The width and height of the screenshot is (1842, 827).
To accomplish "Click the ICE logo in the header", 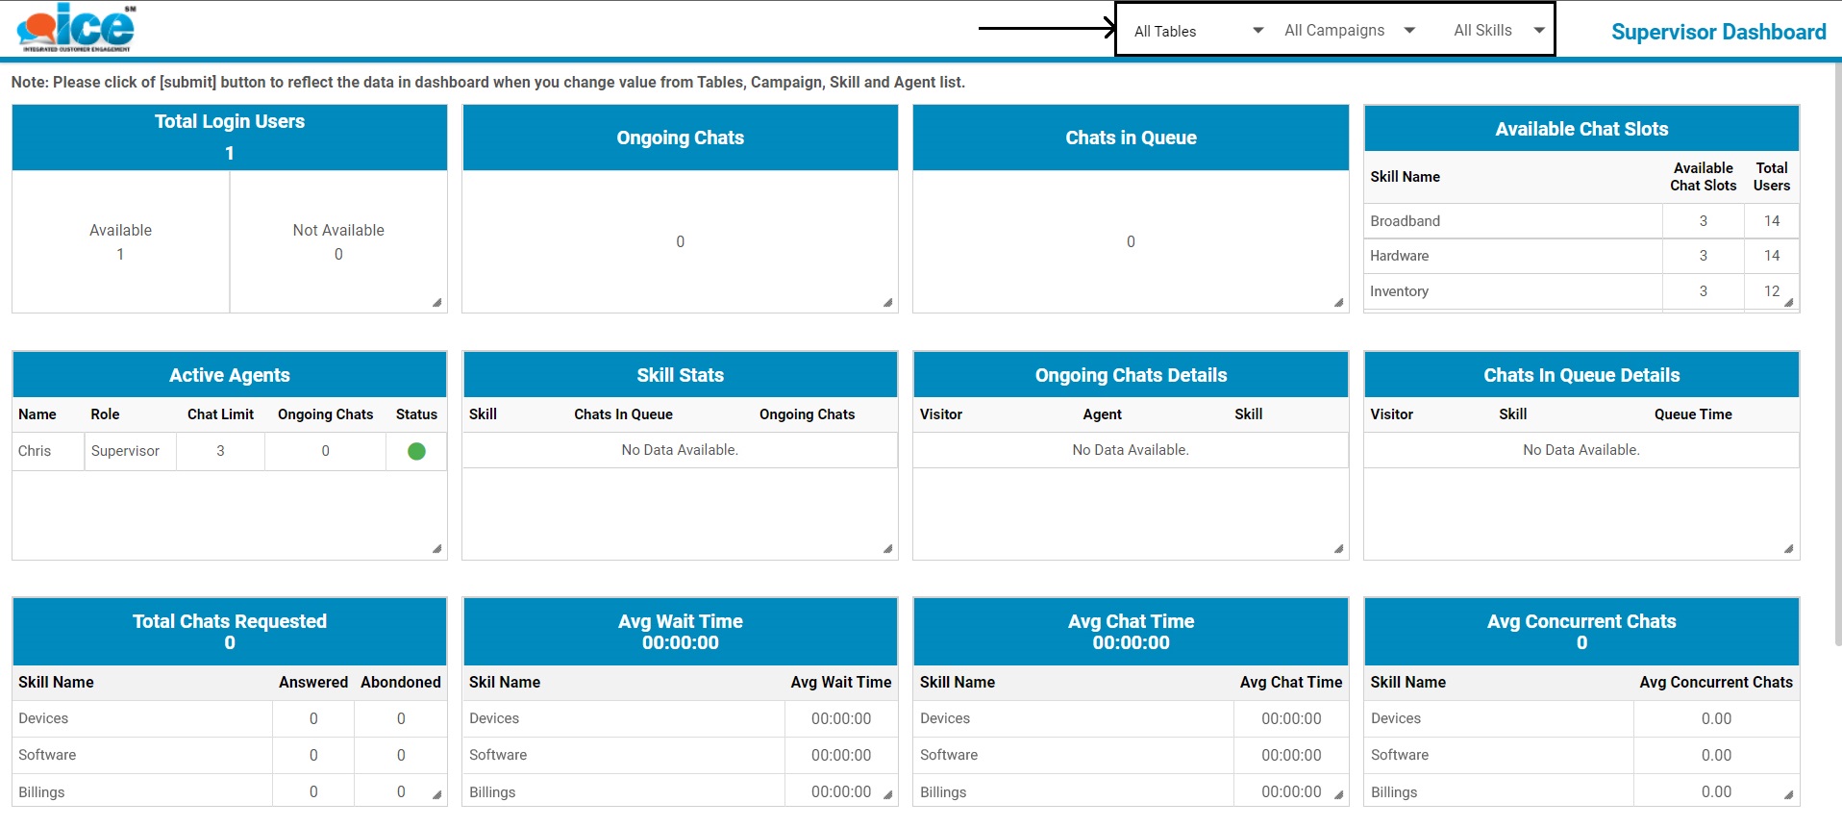I will [x=77, y=28].
